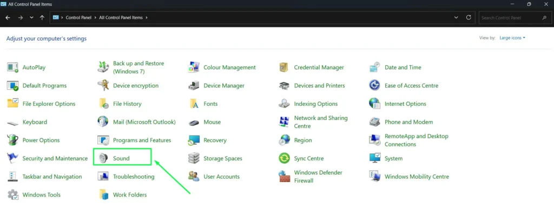Viewport: 554px width, 204px height.
Task: Click the System monitor icon
Action: [x=374, y=158]
